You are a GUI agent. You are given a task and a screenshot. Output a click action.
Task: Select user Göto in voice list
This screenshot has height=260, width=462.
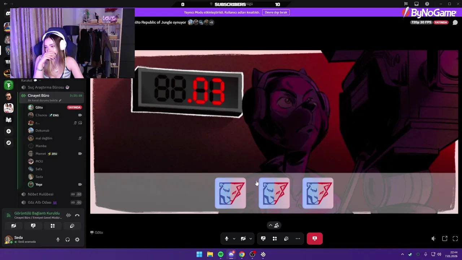pyautogui.click(x=55, y=107)
